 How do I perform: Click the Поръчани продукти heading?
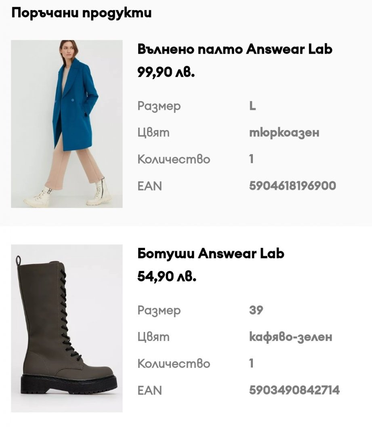coord(81,13)
